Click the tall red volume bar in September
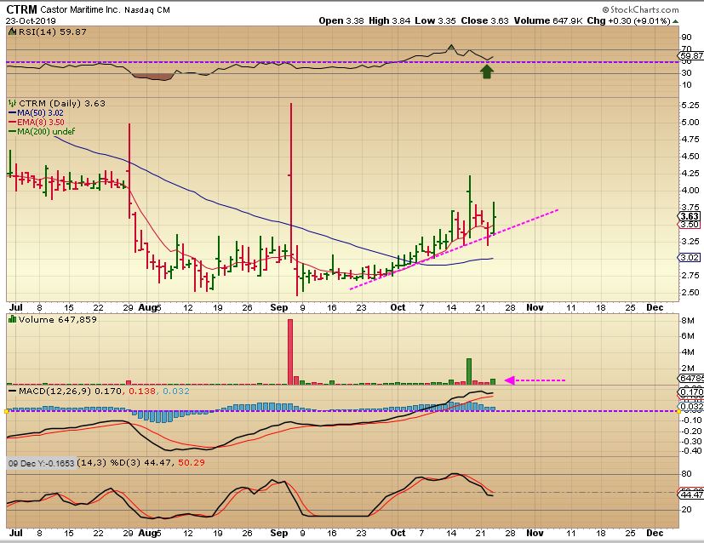704x543 pixels. 290,351
